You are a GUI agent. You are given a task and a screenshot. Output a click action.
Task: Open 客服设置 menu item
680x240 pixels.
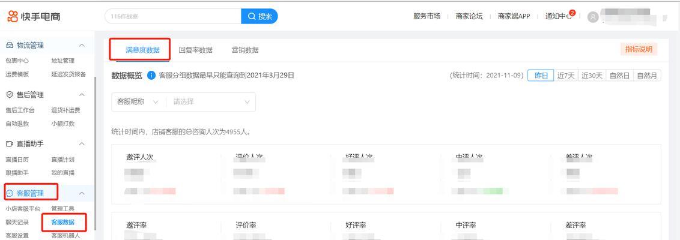(17, 236)
